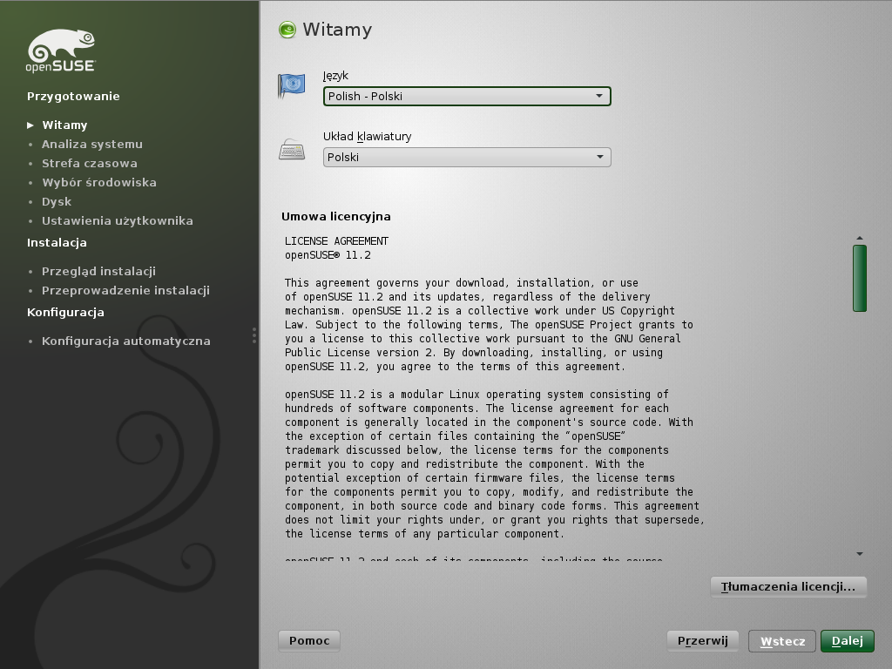Click the language flag icon
892x669 pixels.
(x=291, y=85)
